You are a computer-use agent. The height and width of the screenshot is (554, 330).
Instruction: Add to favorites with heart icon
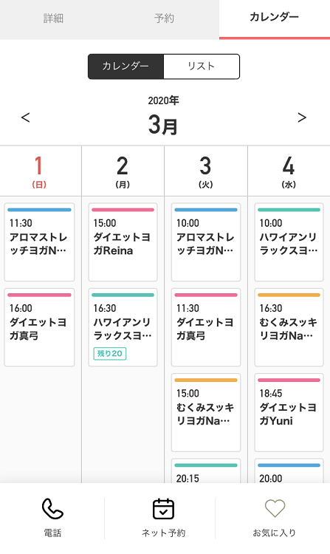(275, 508)
